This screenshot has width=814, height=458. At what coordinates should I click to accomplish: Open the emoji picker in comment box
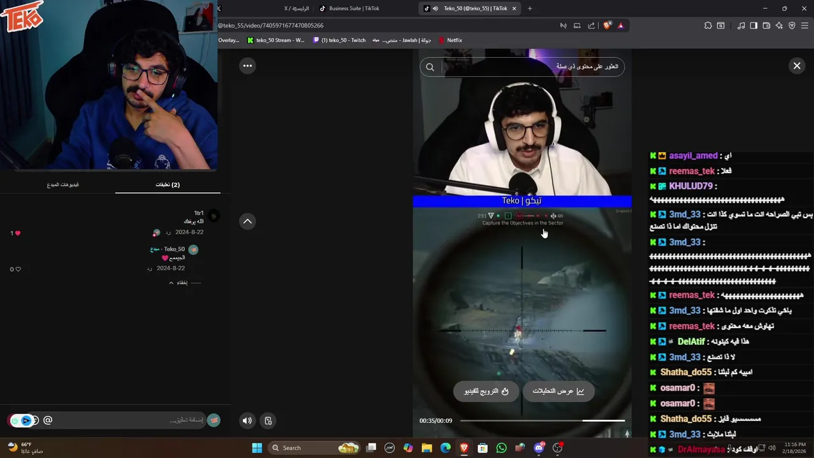pos(35,420)
